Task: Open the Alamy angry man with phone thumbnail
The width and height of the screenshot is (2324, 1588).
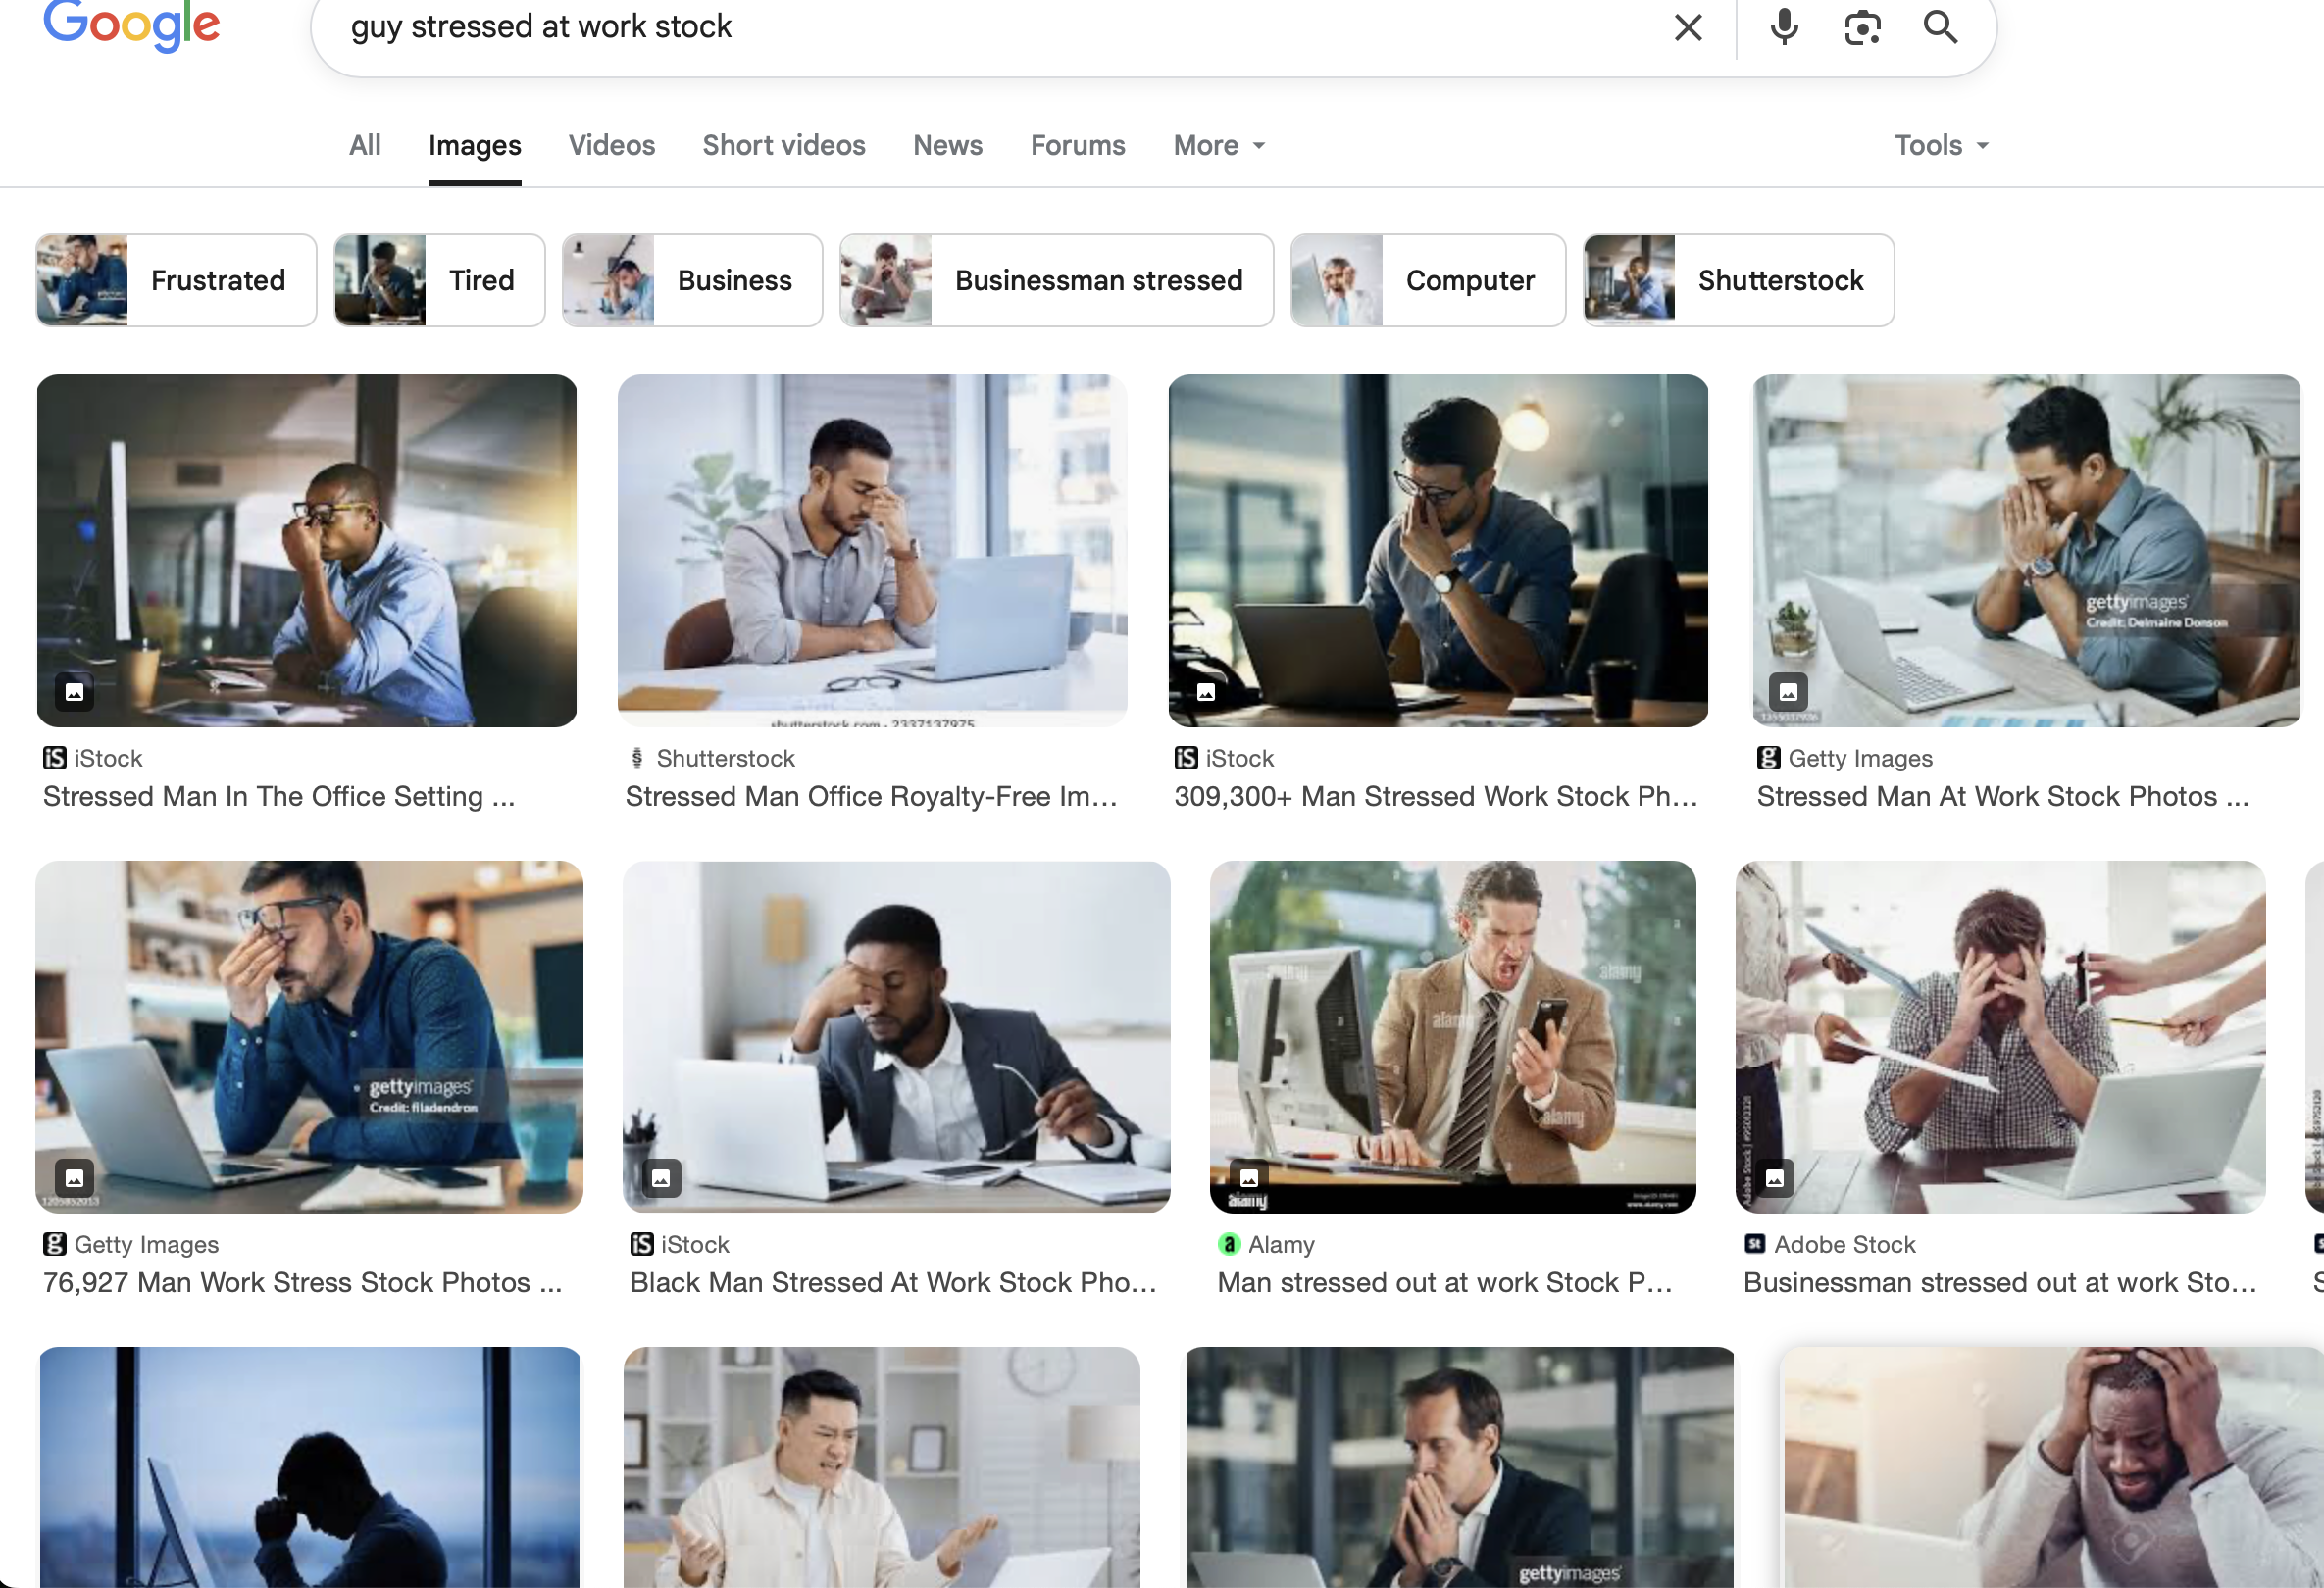Action: (1452, 1036)
